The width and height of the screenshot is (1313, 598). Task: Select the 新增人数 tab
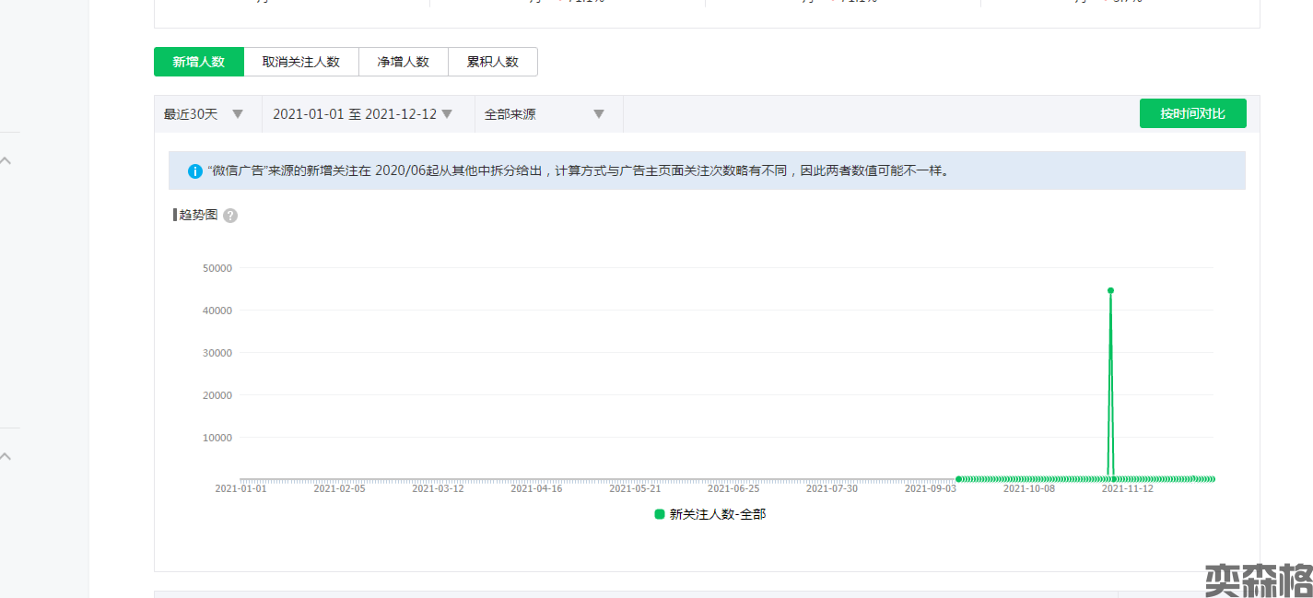point(199,62)
